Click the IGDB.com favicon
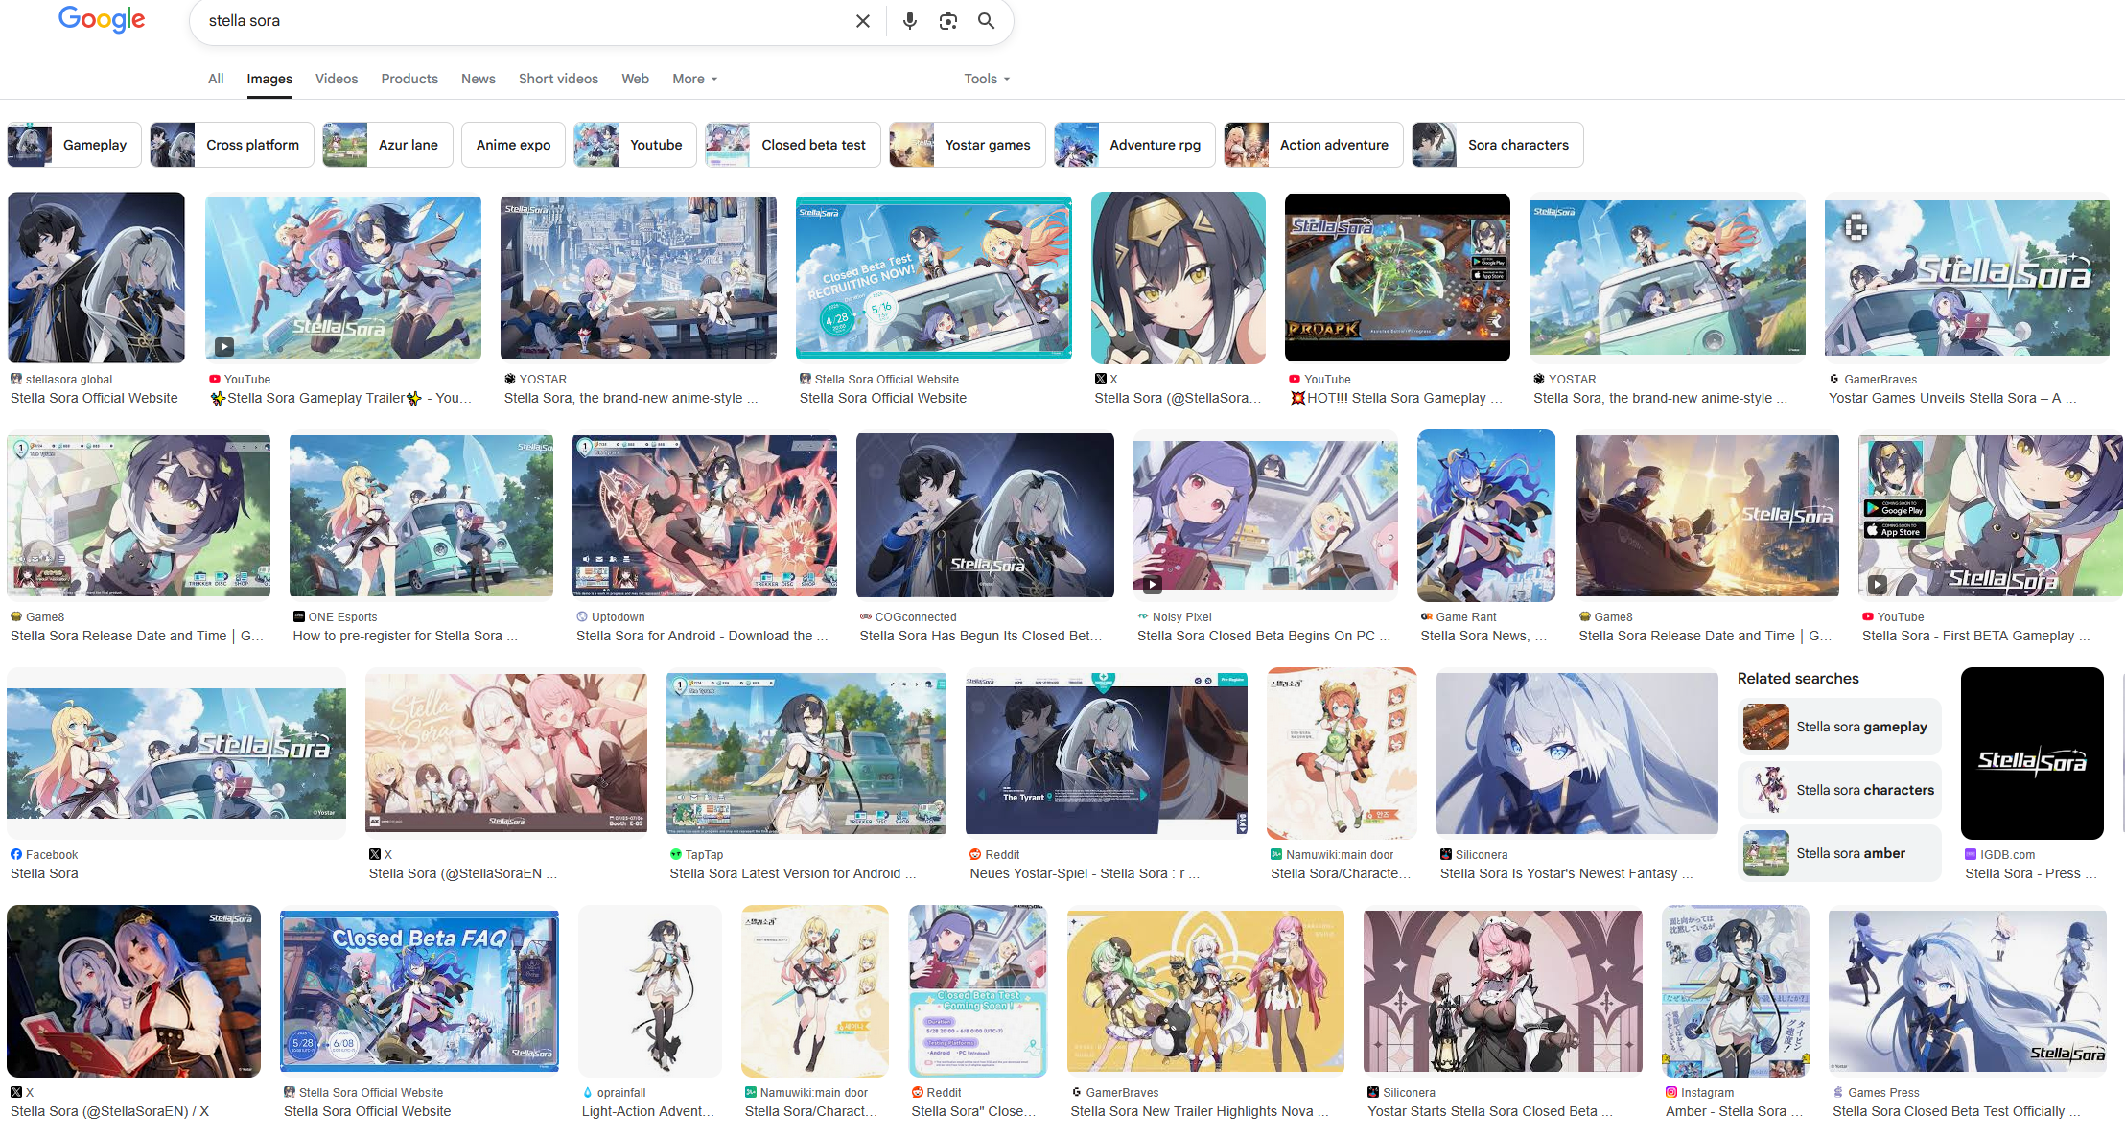 coord(1971,854)
